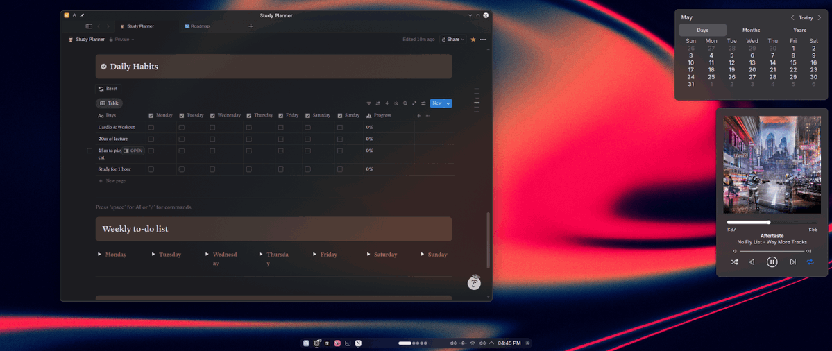
Task: Click the search magnifier in the table toolbar
Action: 405,103
